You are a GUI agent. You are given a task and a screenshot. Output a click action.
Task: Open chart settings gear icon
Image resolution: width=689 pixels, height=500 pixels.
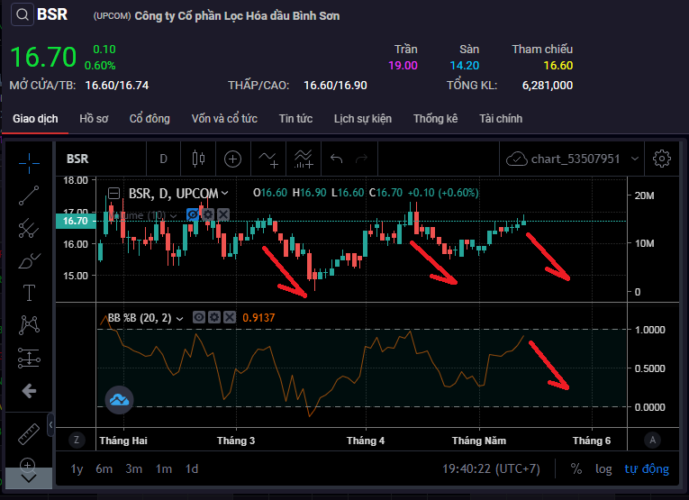pos(662,159)
